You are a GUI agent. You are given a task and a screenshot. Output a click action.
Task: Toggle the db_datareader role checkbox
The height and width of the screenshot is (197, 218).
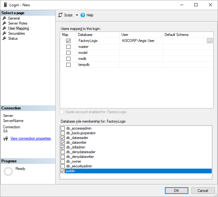coord(63,138)
